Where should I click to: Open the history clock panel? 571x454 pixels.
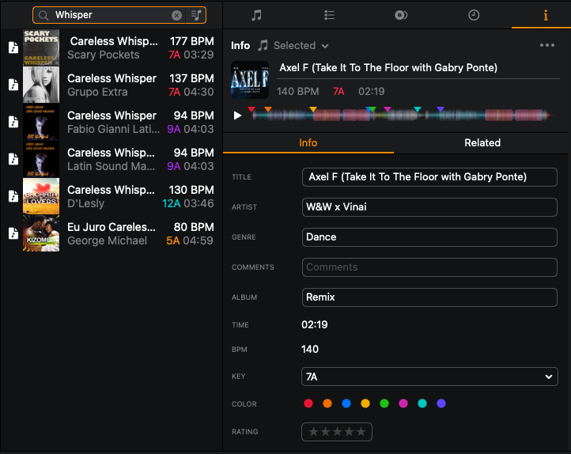(473, 15)
